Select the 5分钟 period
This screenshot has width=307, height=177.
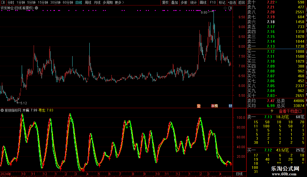[31, 2]
